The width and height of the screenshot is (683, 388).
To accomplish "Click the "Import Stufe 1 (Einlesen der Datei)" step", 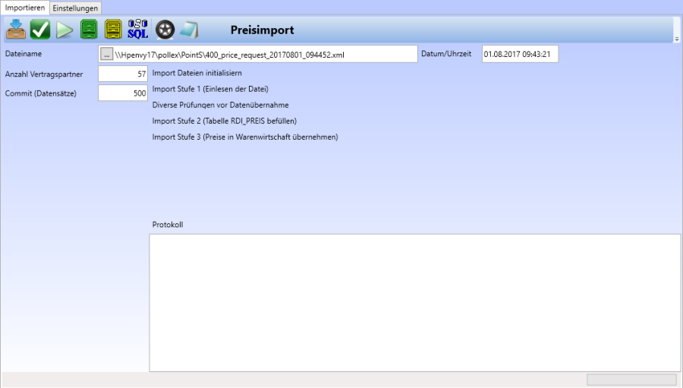I will [210, 89].
